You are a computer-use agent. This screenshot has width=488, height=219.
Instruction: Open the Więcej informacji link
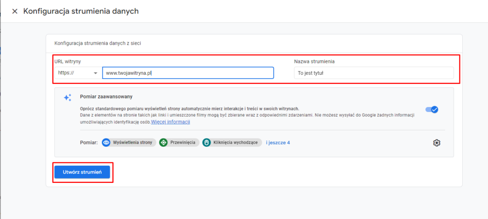(171, 122)
